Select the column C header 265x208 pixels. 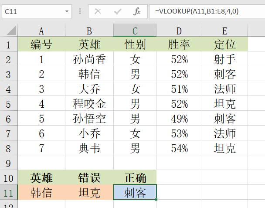pos(135,31)
